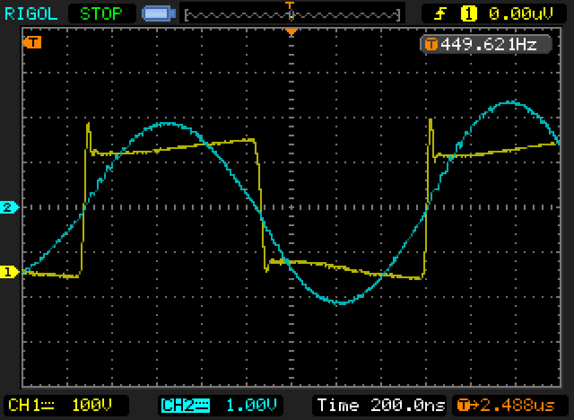The image size is (574, 420).
Task: Select the 0.00uV trigger level readout
Action: click(x=520, y=13)
